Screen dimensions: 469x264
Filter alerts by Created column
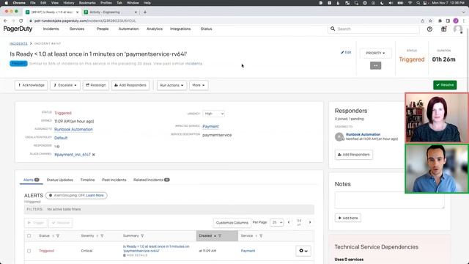220,236
